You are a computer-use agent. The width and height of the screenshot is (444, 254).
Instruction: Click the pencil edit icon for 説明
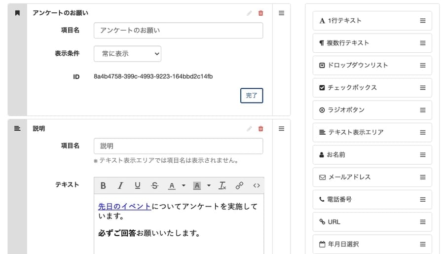coord(249,129)
